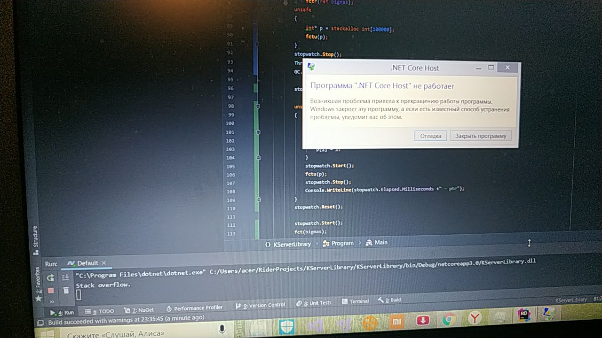602x338 pixels.
Task: Click the Закрыть программу button
Action: click(x=480, y=136)
